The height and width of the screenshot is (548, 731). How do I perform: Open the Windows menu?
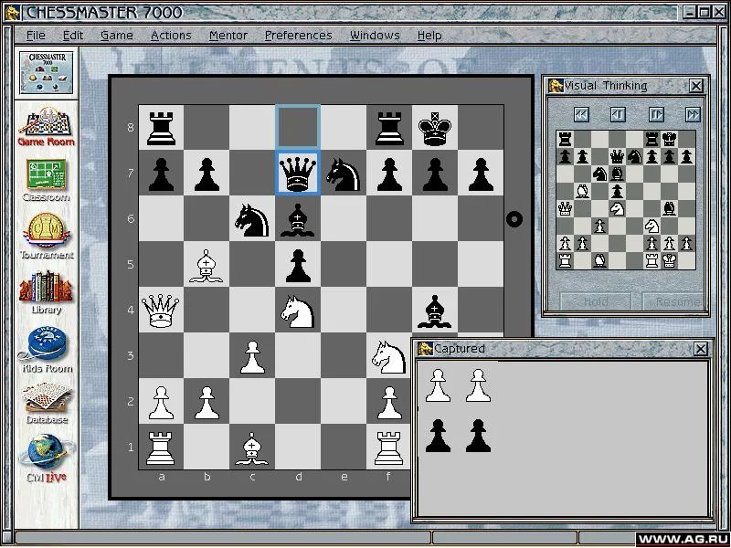click(375, 36)
